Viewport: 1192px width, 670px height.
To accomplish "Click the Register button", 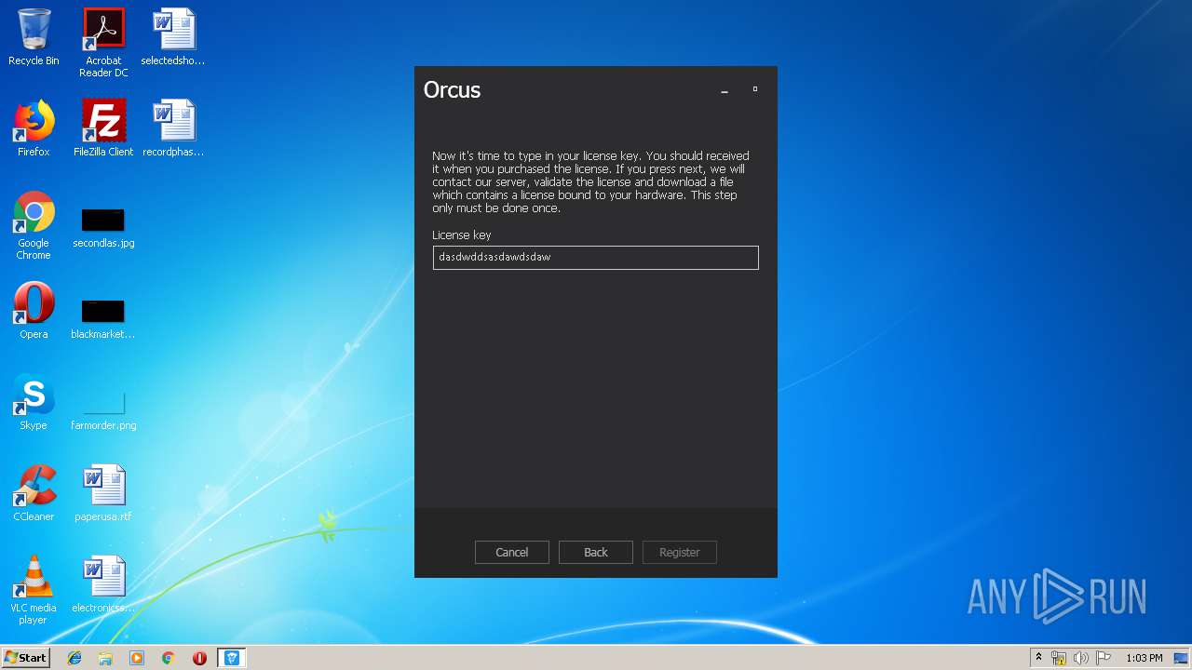I will (x=680, y=552).
